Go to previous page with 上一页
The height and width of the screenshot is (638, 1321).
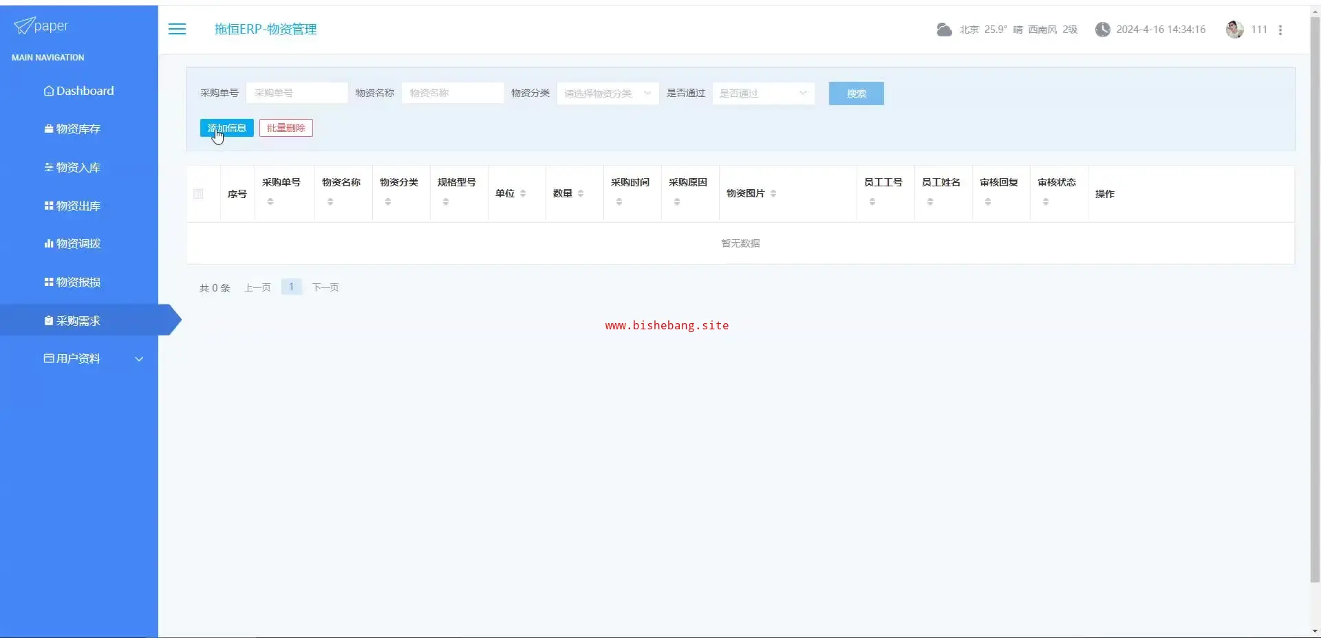(257, 287)
